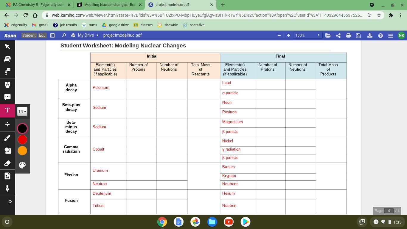The image size is (407, 229).
Task: Expand the toolbar with the double chevron
Action: [10, 202]
